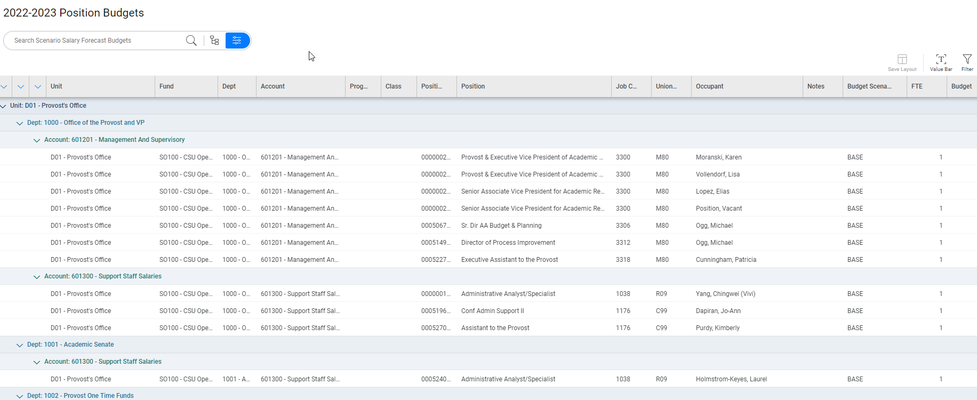Collapse Dept 1001 Academic Senate group
Screen dimensions: 977x400
tap(20, 345)
